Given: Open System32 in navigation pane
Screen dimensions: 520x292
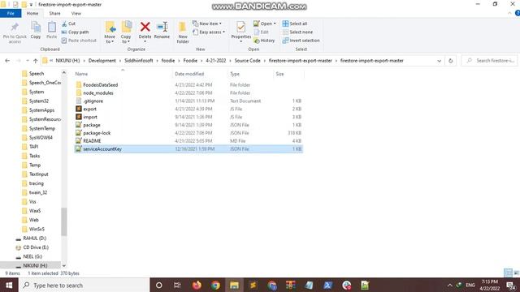Looking at the screenshot, I should coord(39,101).
